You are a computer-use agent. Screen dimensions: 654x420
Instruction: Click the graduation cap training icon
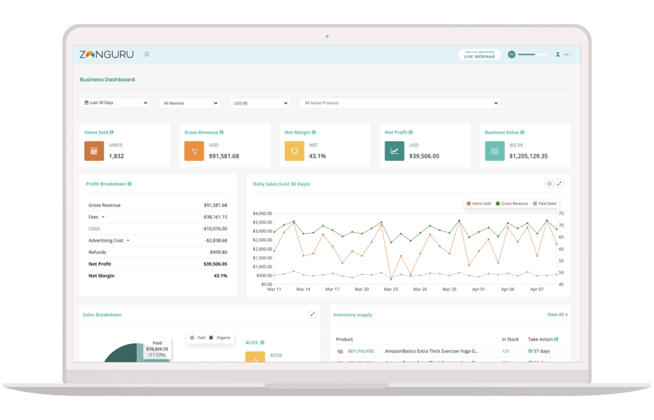coord(512,55)
